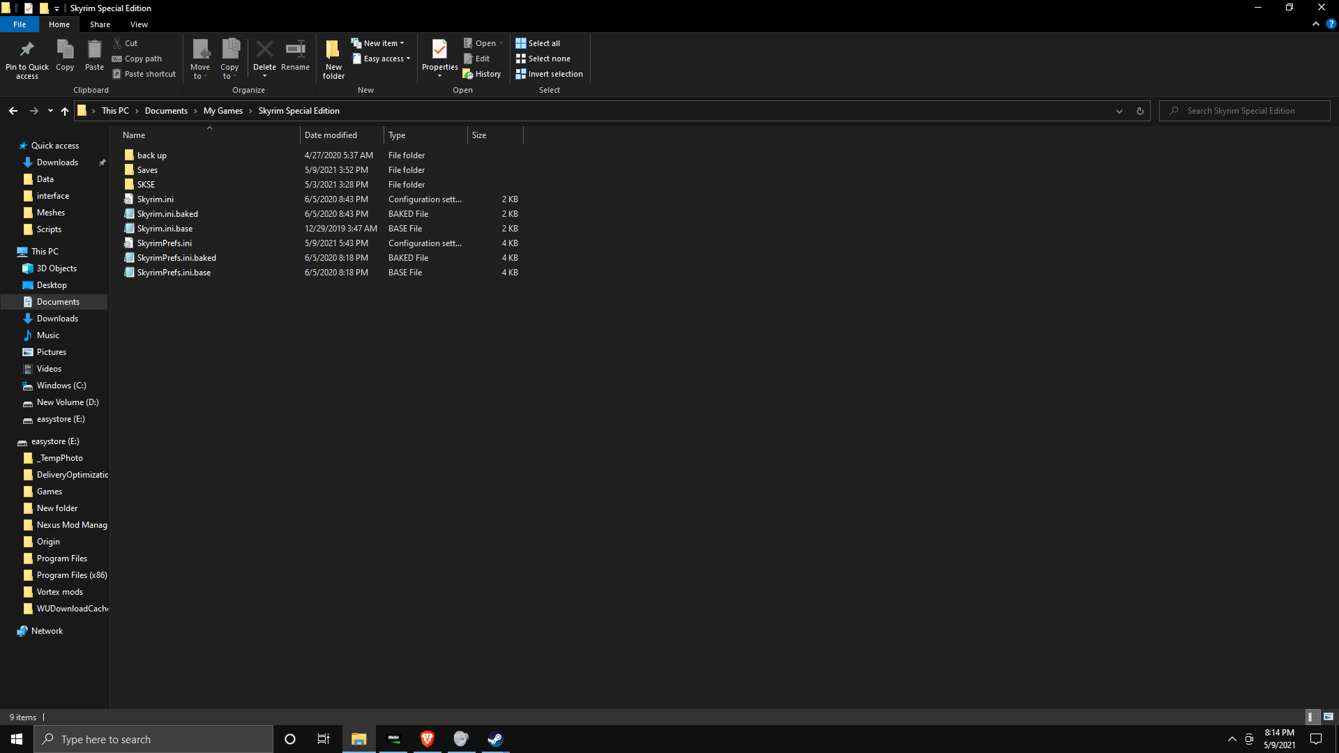Refresh the current folder view
Screen dimensions: 1339x753
[1140, 111]
